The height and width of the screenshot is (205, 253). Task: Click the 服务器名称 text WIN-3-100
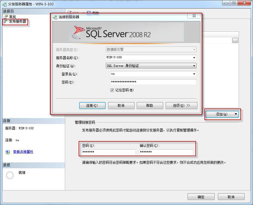(x=114, y=57)
